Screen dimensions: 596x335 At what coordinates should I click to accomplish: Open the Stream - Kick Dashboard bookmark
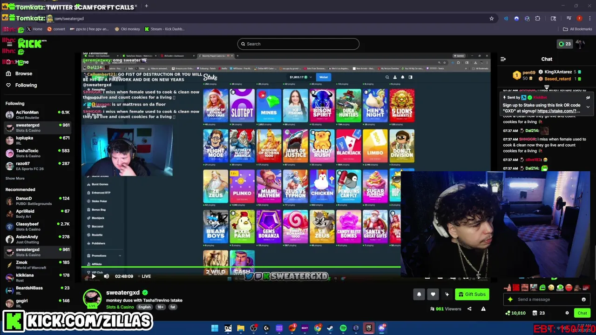164,29
